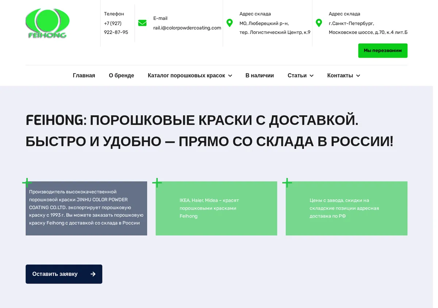Click the map pin for Люберецкий warehouse
The height and width of the screenshot is (308, 438).
click(x=230, y=23)
